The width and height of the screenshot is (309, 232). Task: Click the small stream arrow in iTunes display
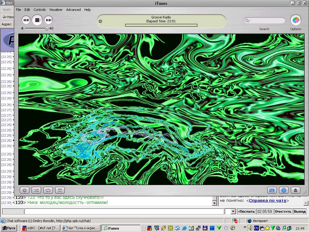point(100,21)
